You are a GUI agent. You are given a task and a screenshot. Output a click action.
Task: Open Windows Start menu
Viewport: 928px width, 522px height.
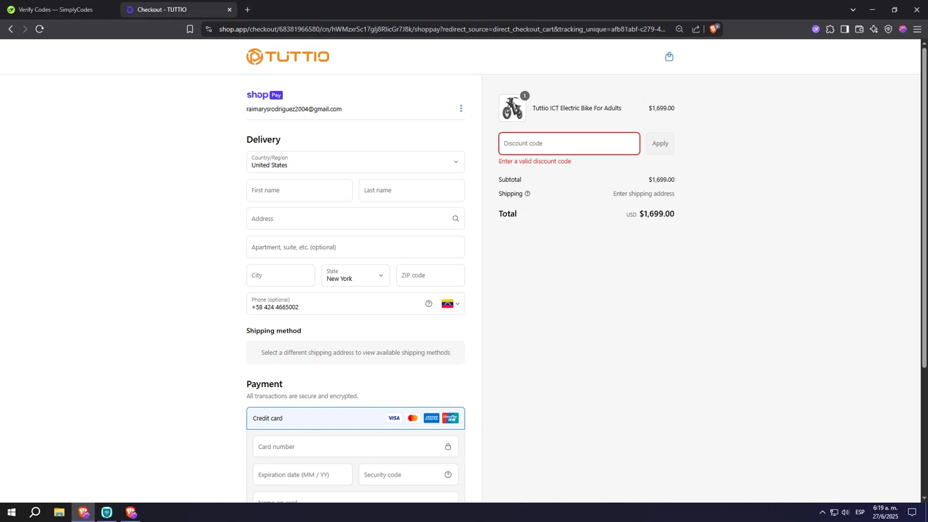click(x=11, y=512)
